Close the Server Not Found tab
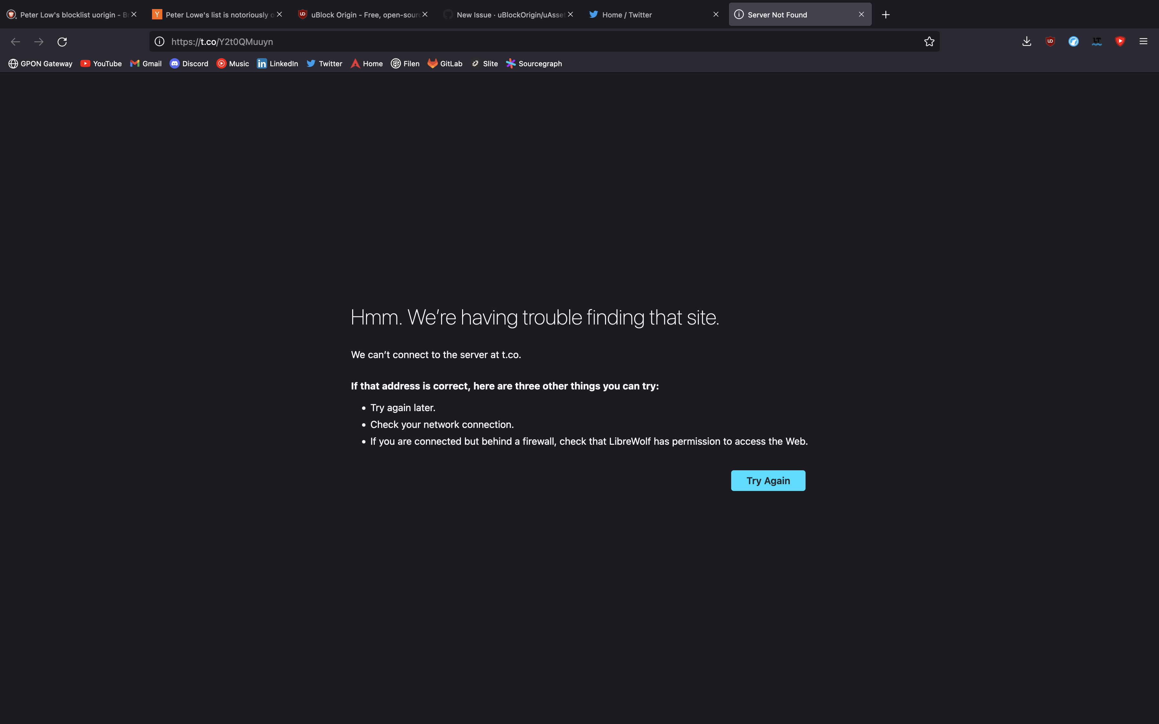 click(x=861, y=15)
